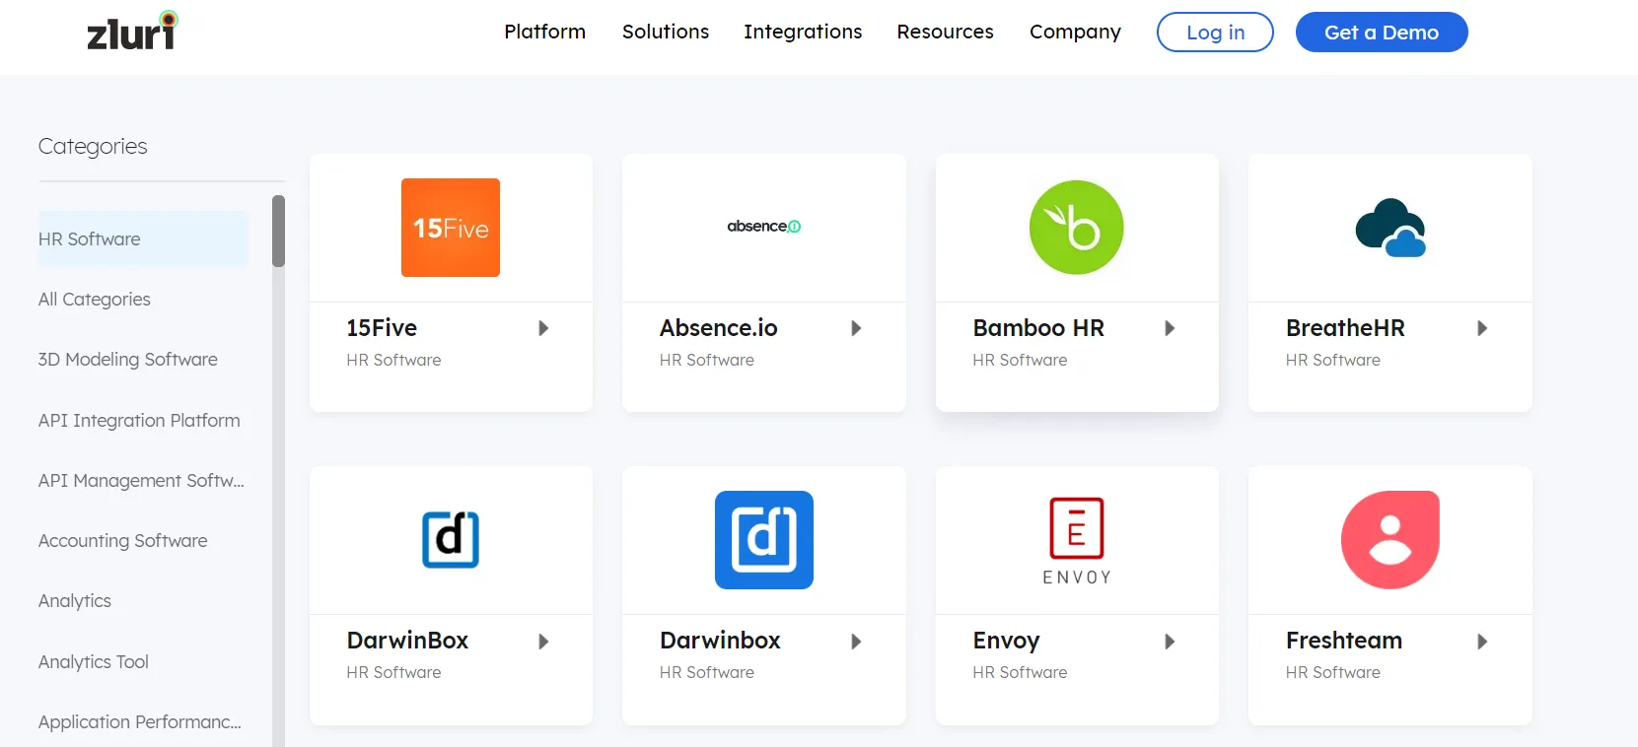Choose API Integration Platform category
This screenshot has height=747, width=1638.
pos(139,420)
